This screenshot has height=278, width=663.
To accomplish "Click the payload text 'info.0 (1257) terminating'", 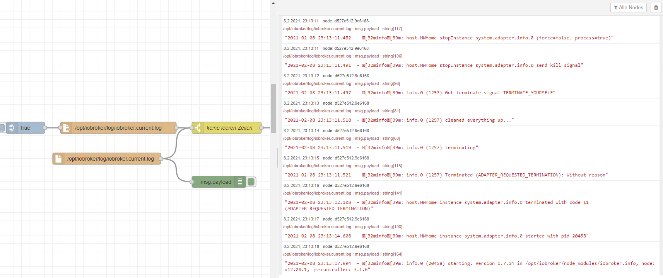I will [441, 147].
